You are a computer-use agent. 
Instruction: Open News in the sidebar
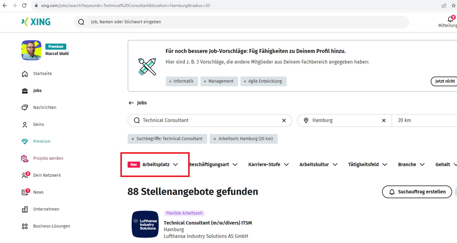coord(38,192)
